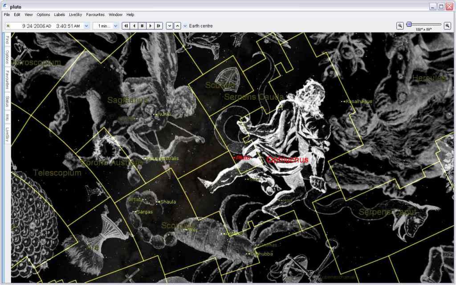The height and width of the screenshot is (285, 456).
Task: Open the View menu
Action: tap(28, 15)
